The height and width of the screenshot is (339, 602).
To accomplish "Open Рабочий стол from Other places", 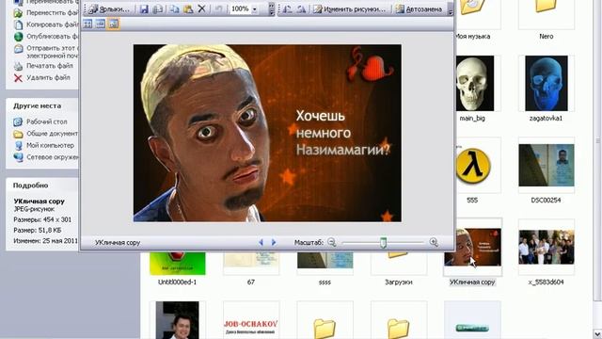I will click(x=46, y=121).
